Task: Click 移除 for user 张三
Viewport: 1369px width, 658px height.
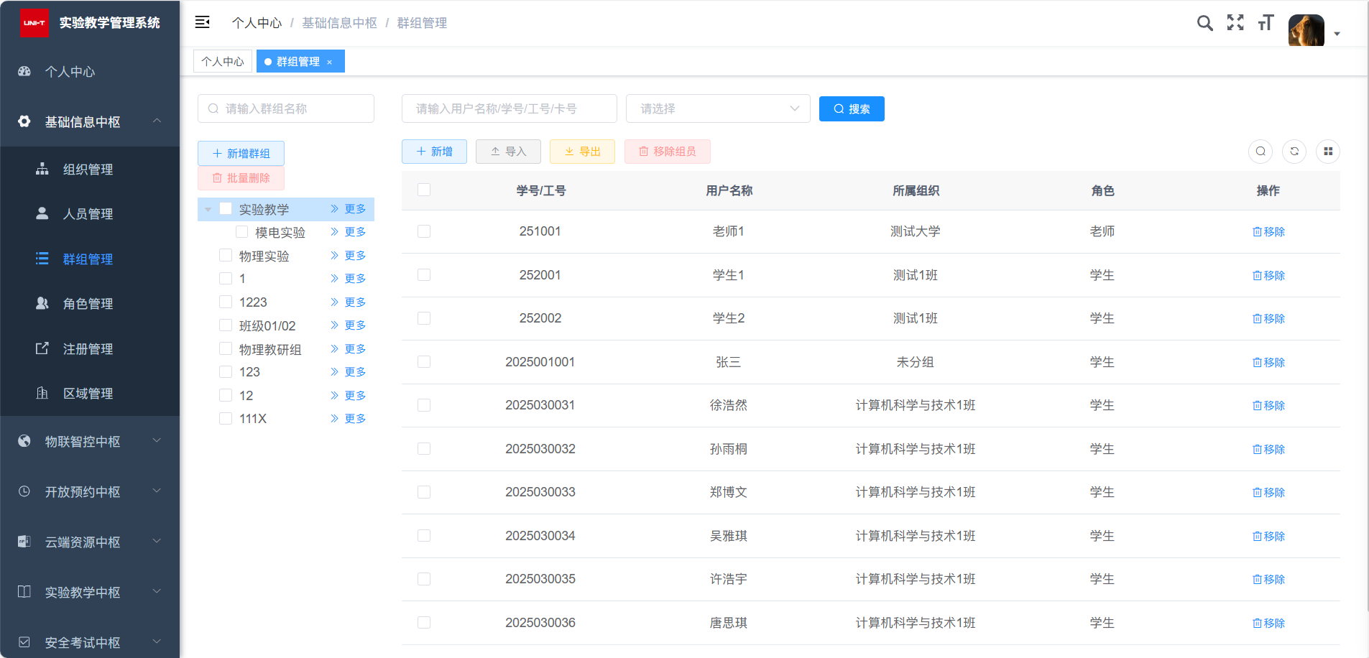Action: pyautogui.click(x=1268, y=362)
